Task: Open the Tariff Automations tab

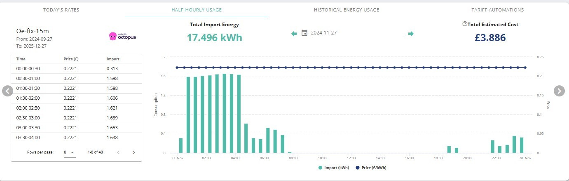Action: coord(498,10)
